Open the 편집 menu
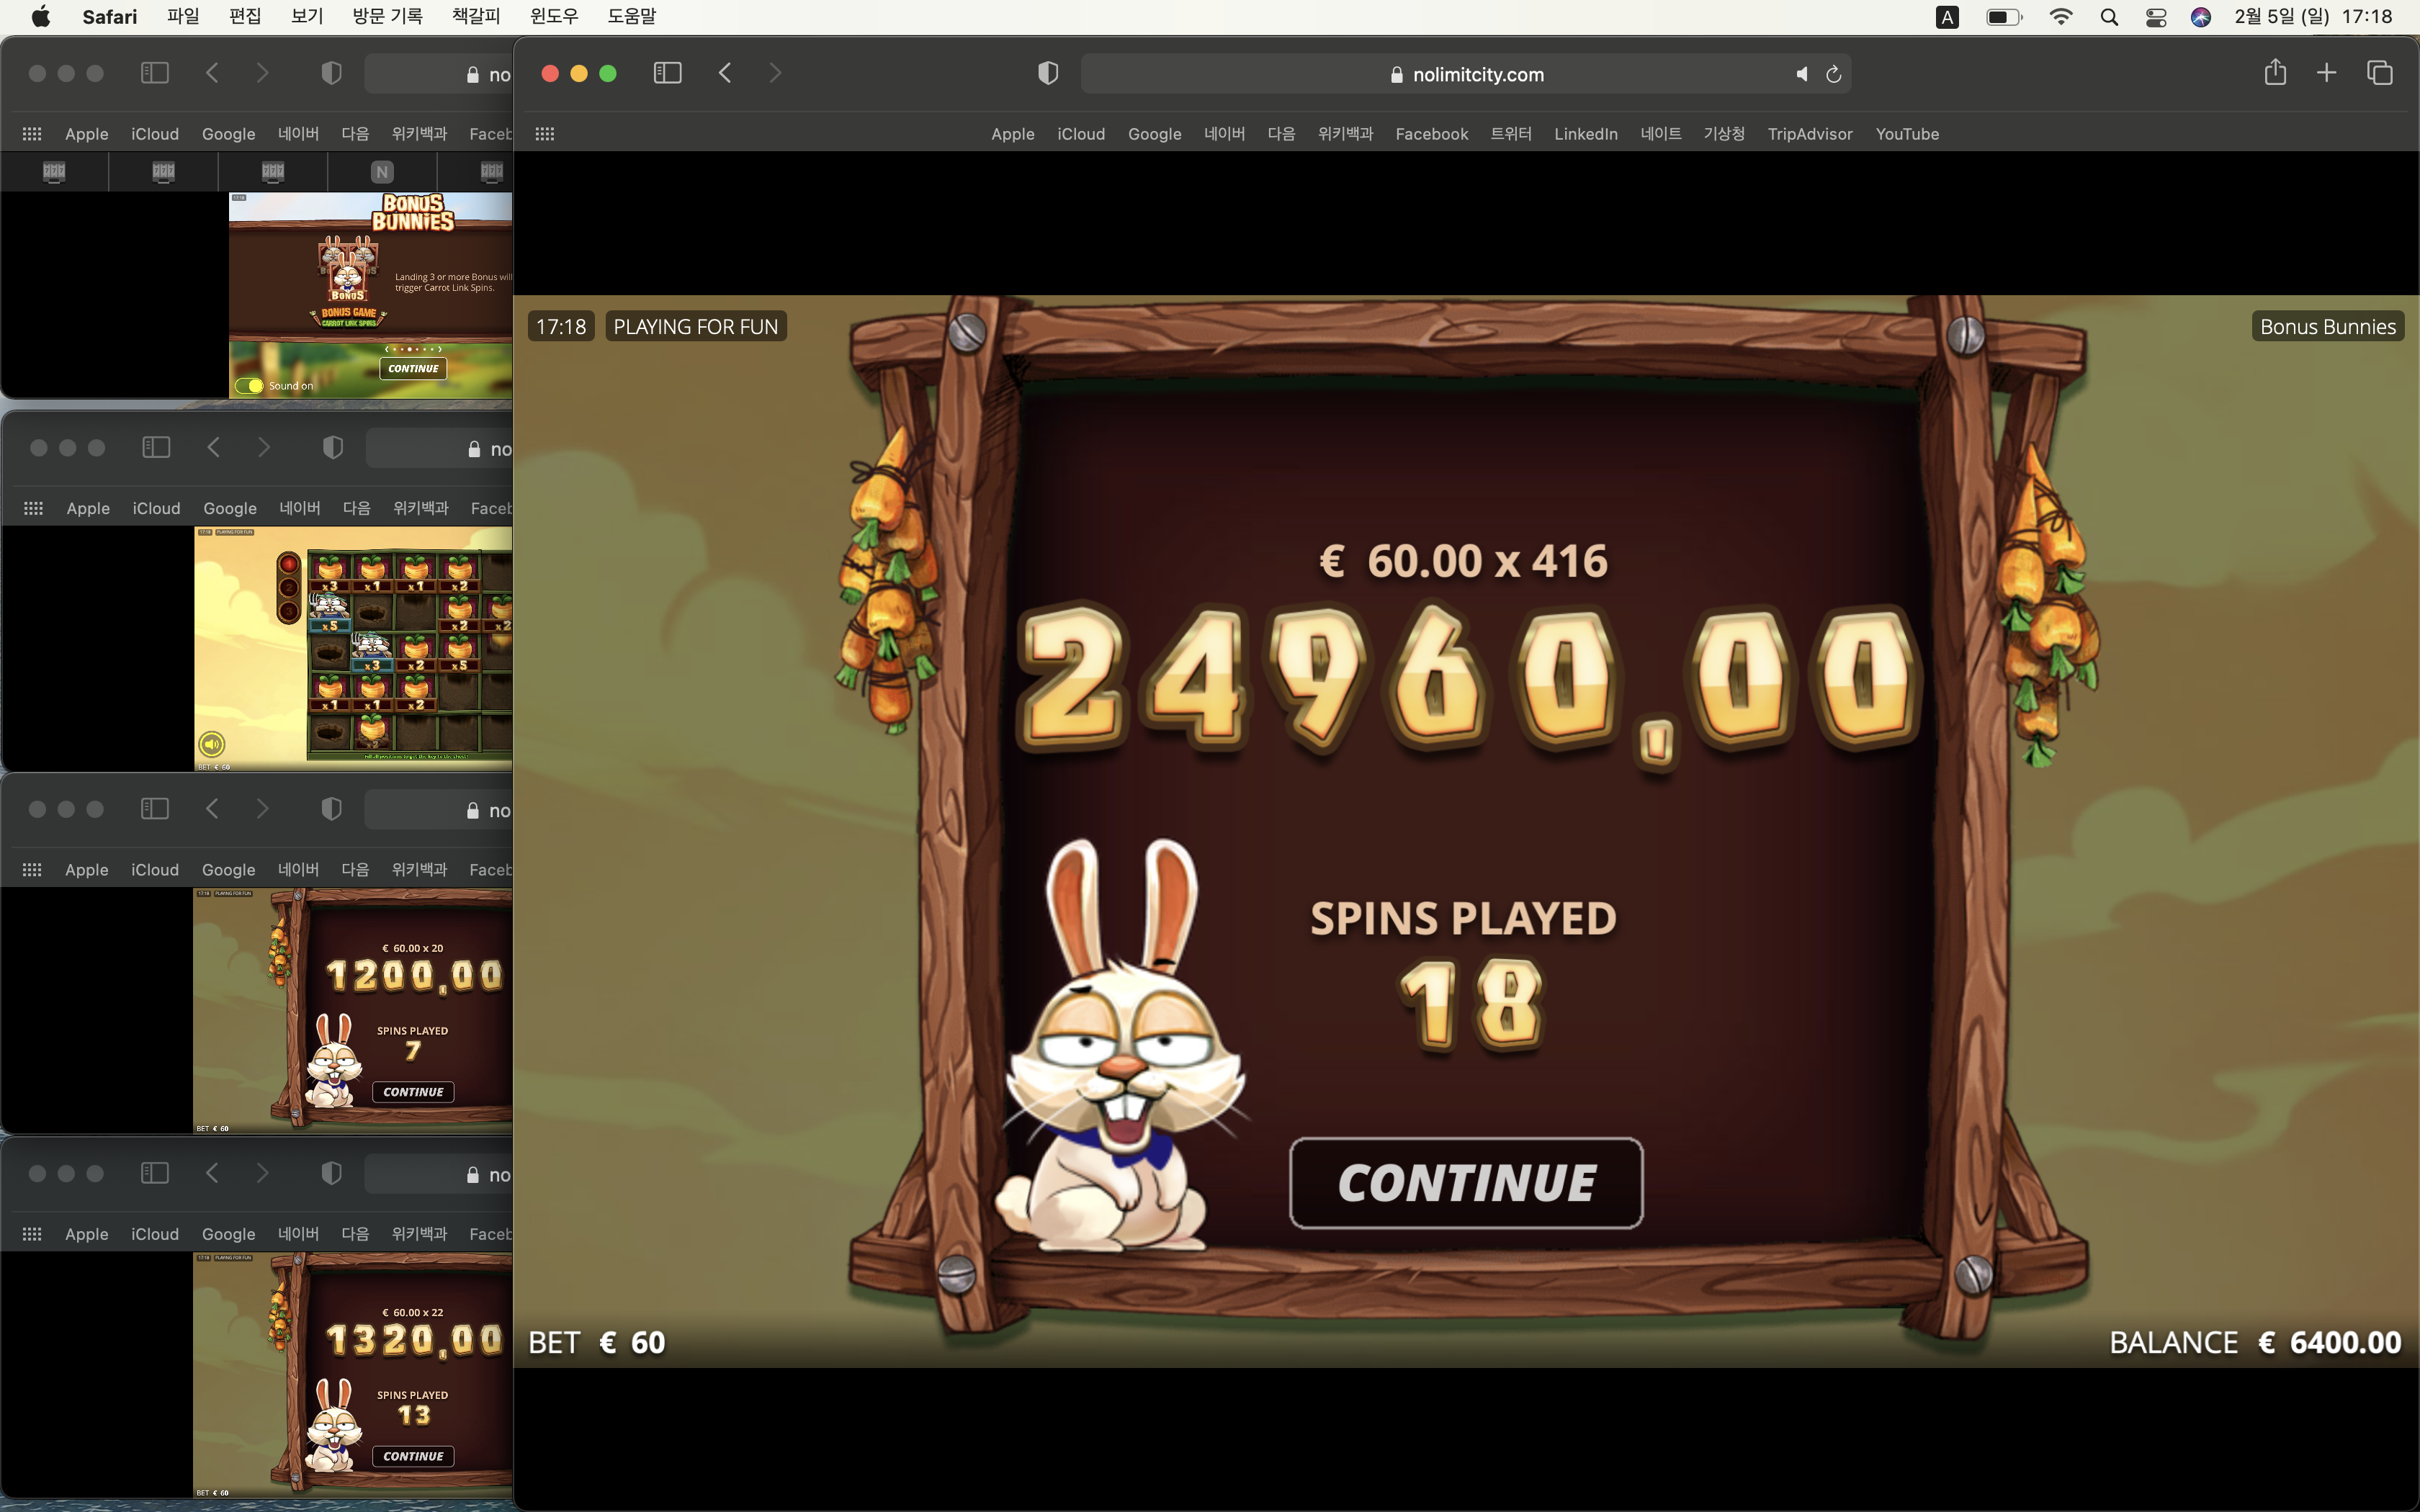Viewport: 2420px width, 1512px height. click(x=245, y=16)
